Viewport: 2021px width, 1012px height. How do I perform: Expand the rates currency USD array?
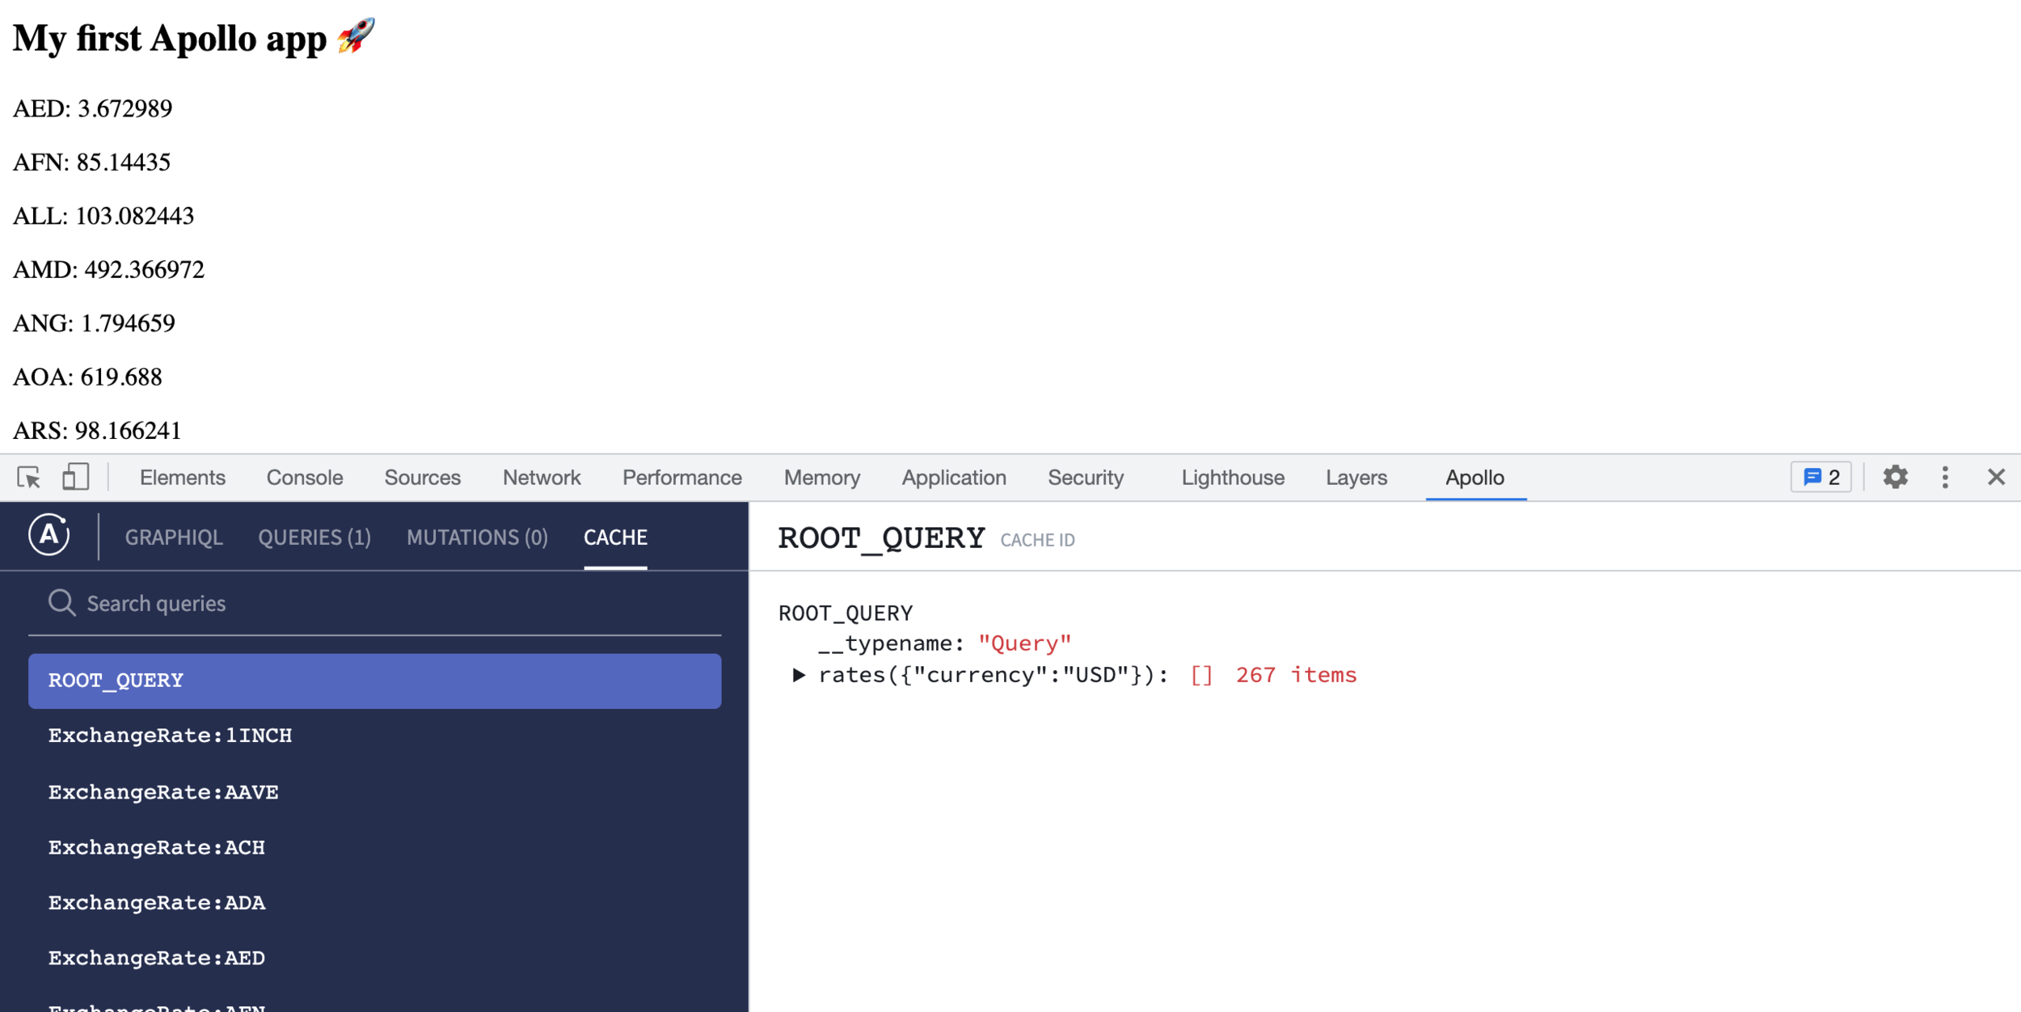coord(799,675)
